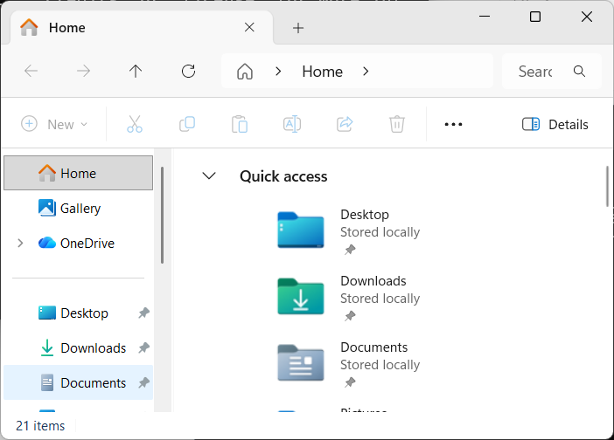Click the navigation pane scrollbar
The height and width of the screenshot is (440, 614).
(162, 216)
